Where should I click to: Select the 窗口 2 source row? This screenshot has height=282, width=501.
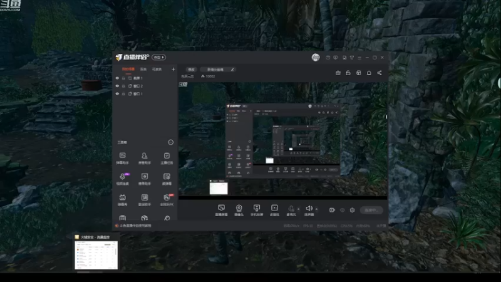click(x=145, y=86)
